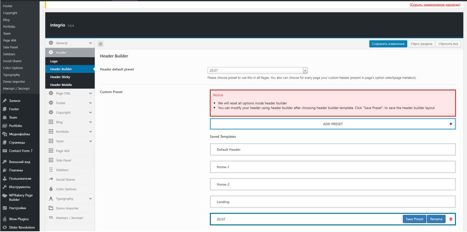Open the Demo Importer section
The image size is (467, 232).
click(x=67, y=208)
